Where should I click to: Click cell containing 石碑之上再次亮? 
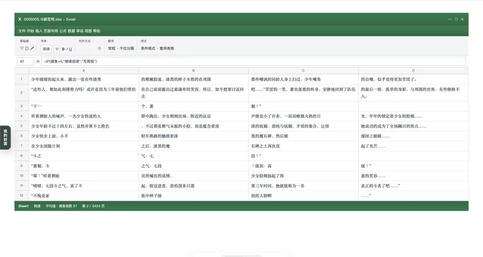tap(303, 146)
